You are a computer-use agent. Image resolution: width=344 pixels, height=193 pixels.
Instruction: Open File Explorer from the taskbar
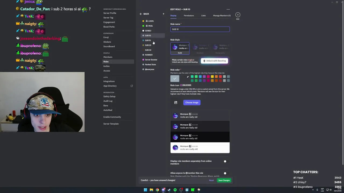click(151, 190)
